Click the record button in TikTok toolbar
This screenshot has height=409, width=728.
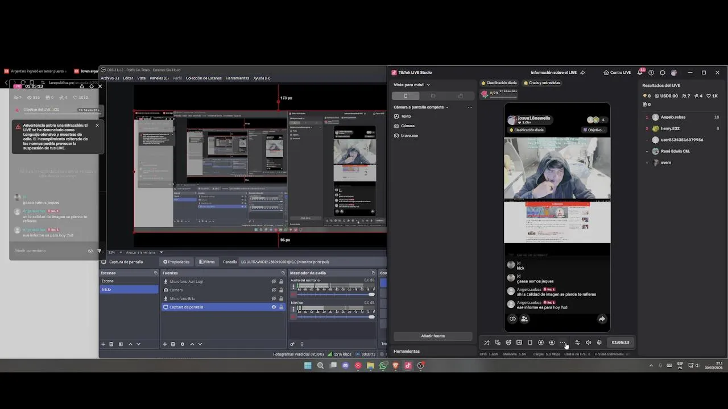tap(541, 343)
